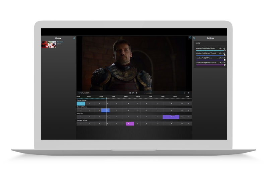This screenshot has height=177, width=268.
Task: Skip to next segment
Action: [x=136, y=93]
